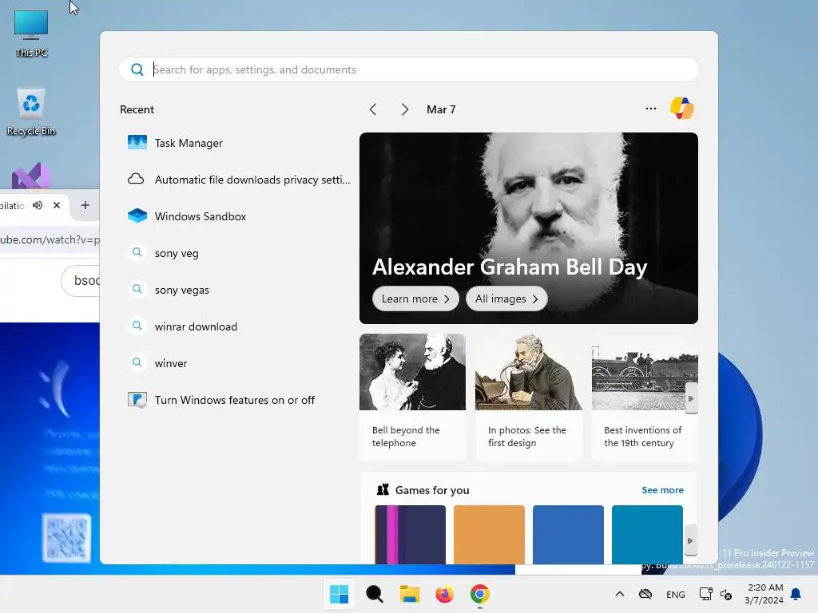The image size is (818, 613).
Task: Open Firefox from taskbar
Action: [444, 594]
